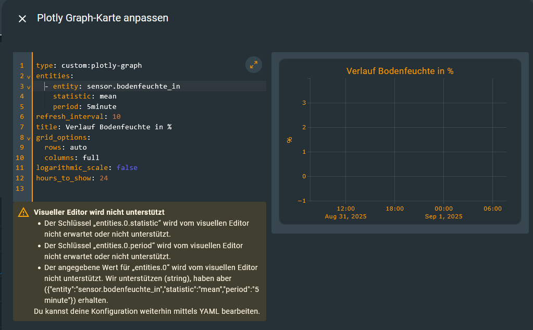This screenshot has height=330, width=533.
Task: Click the 00:00 Sep 1 x-axis tick
Action: click(x=443, y=212)
